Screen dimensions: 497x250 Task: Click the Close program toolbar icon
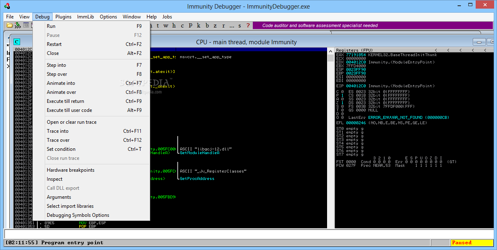tap(26, 25)
